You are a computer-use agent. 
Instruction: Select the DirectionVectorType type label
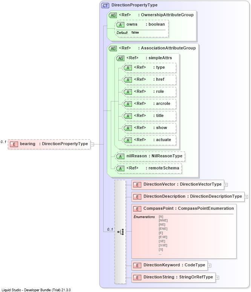point(200,184)
